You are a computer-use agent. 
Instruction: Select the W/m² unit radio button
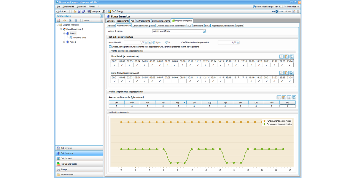(x=154, y=42)
